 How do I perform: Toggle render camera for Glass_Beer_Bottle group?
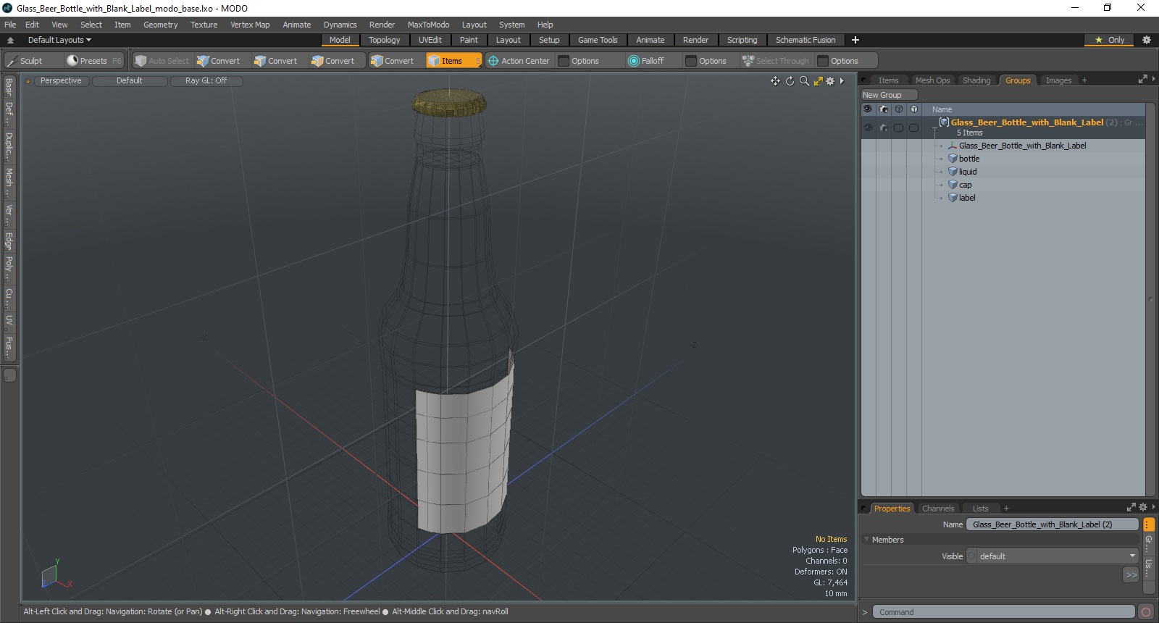click(883, 127)
